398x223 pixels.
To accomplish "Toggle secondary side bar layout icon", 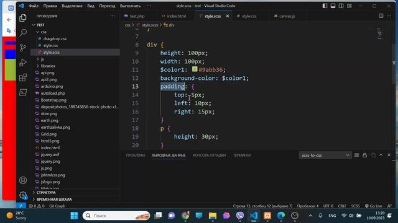I will coord(341,6).
